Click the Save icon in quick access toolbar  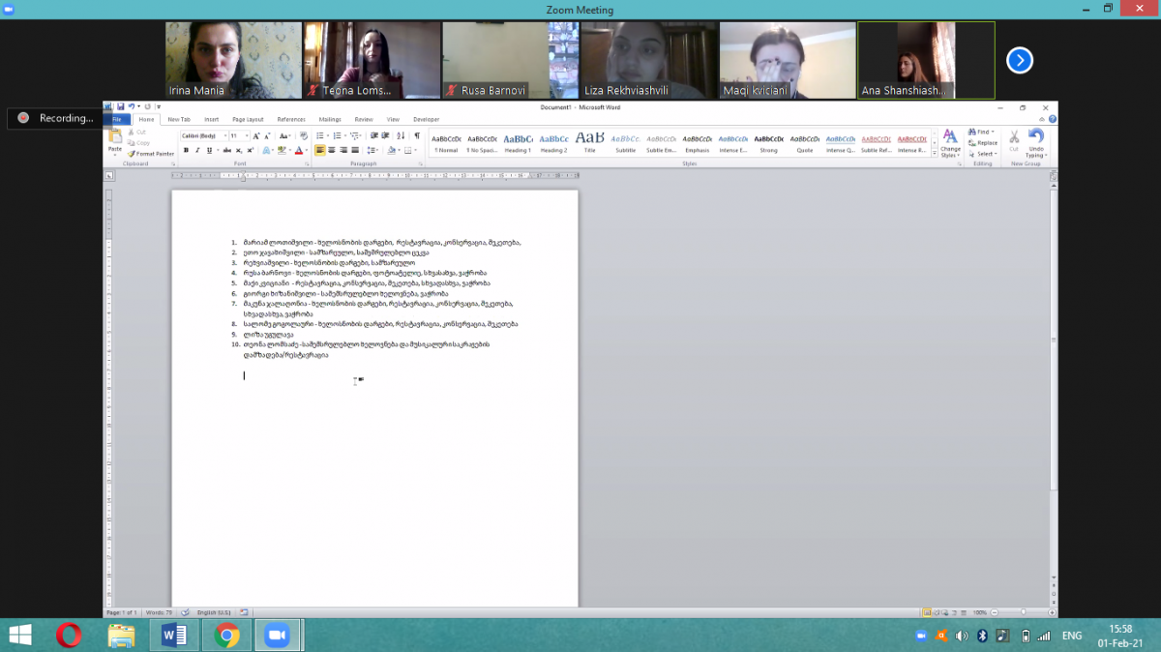pos(120,106)
